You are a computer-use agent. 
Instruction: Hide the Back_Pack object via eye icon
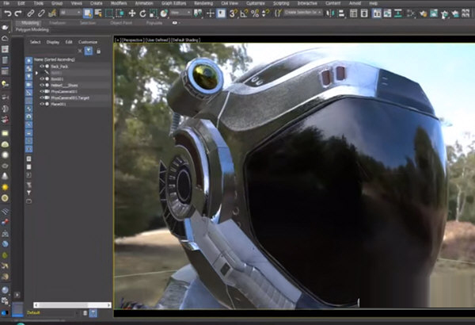pos(42,66)
